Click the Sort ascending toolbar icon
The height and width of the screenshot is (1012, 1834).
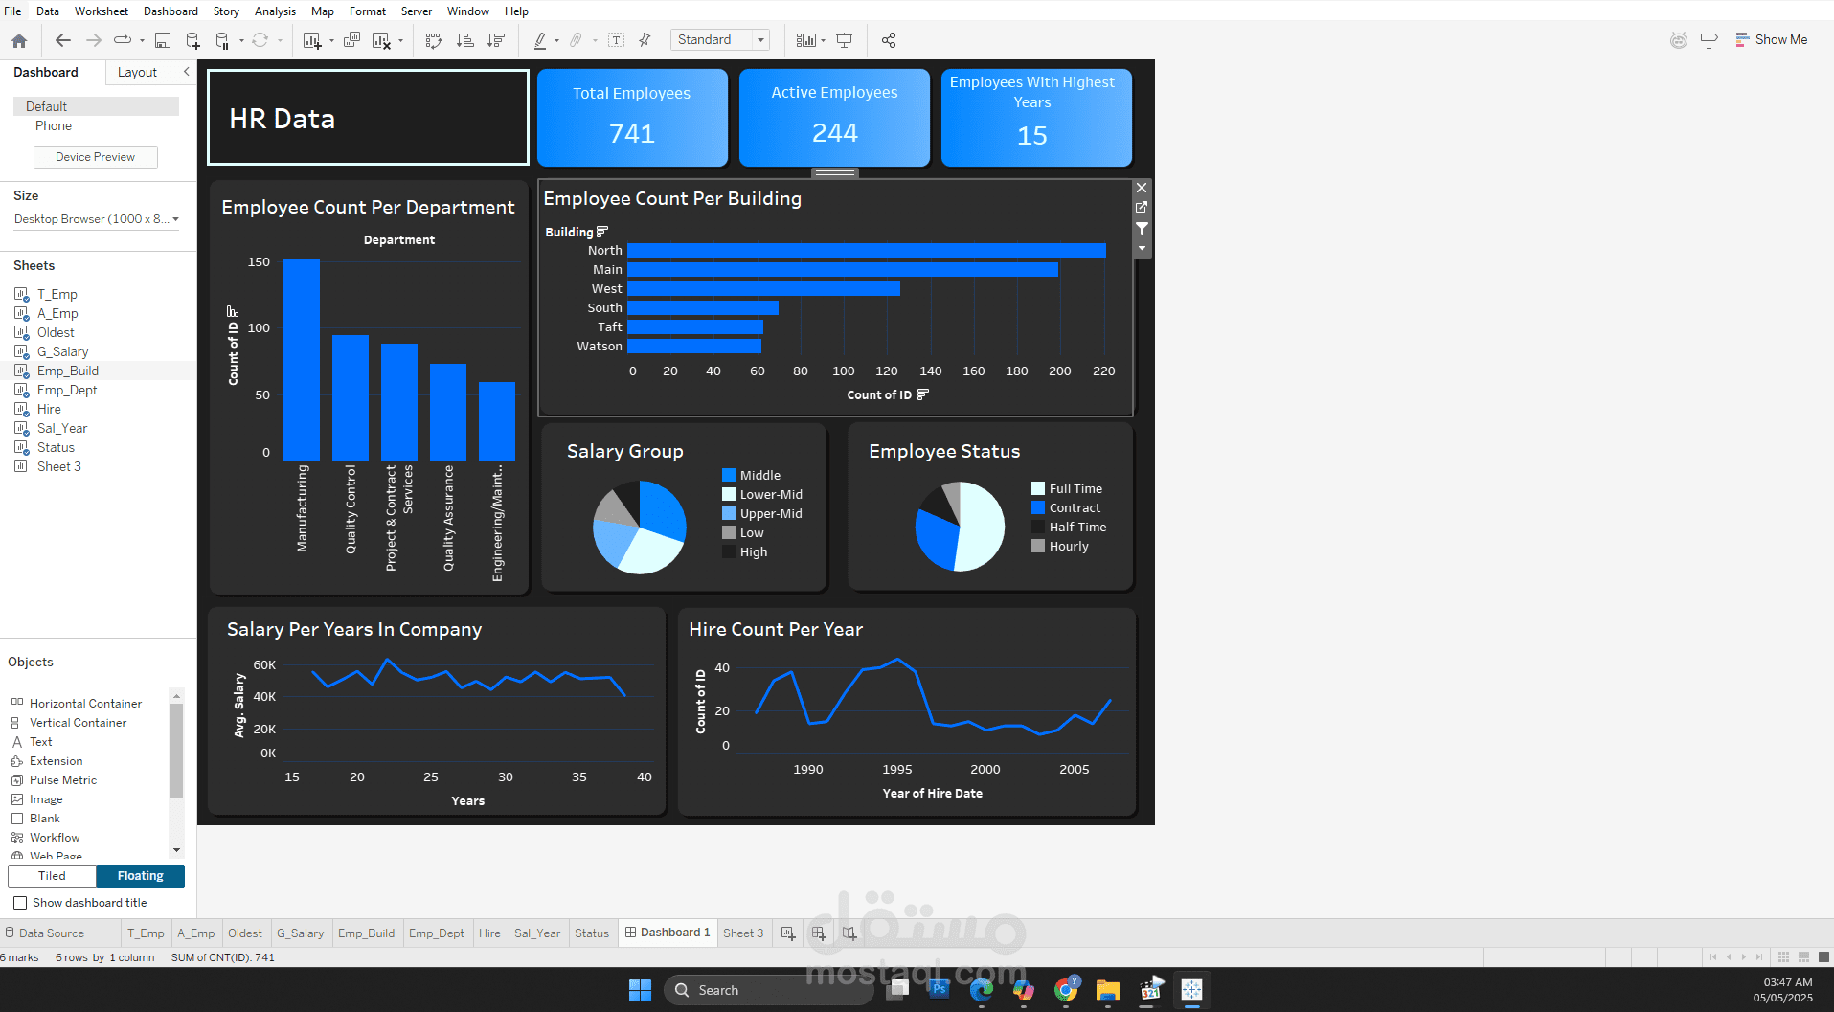point(464,40)
